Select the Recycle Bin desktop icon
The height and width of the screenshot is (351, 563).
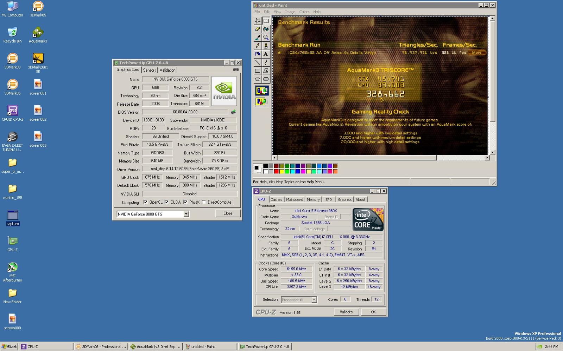tap(12, 35)
